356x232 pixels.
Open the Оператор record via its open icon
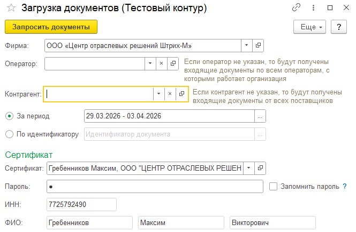(x=173, y=63)
